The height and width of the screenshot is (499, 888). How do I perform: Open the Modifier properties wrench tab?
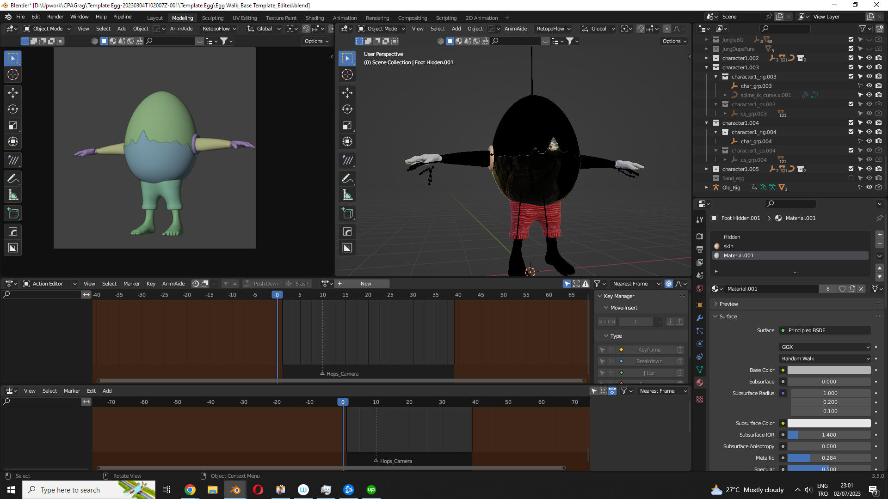pyautogui.click(x=700, y=318)
